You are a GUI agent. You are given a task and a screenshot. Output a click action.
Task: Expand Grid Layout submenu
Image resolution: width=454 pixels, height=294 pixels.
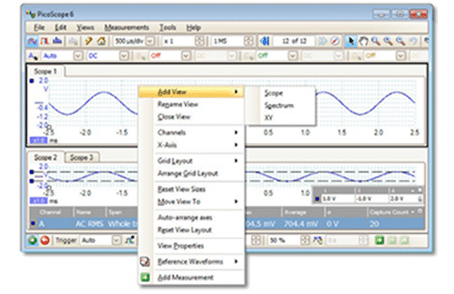199,160
